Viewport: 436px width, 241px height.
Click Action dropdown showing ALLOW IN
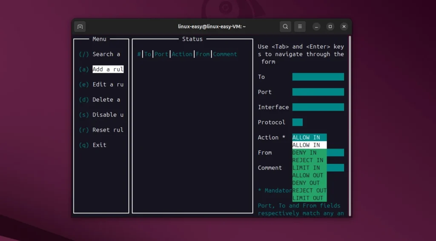[309, 137]
